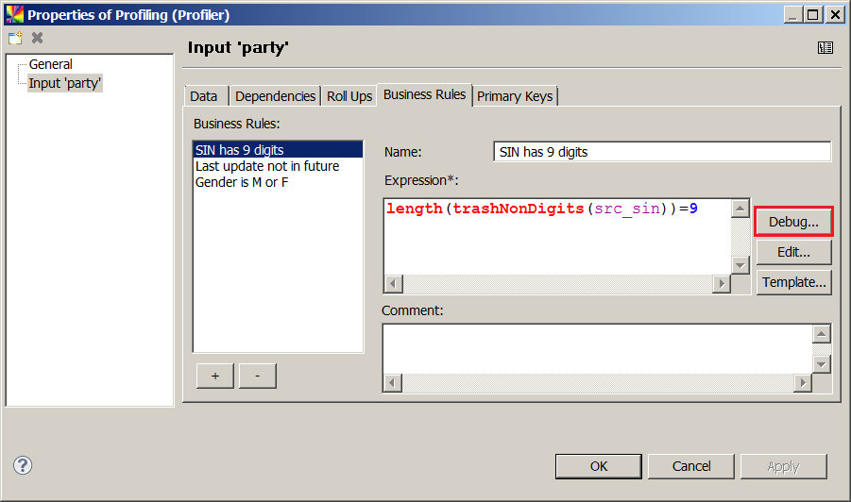The height and width of the screenshot is (502, 851).
Task: Open the Dependencies tab
Action: [x=275, y=96]
